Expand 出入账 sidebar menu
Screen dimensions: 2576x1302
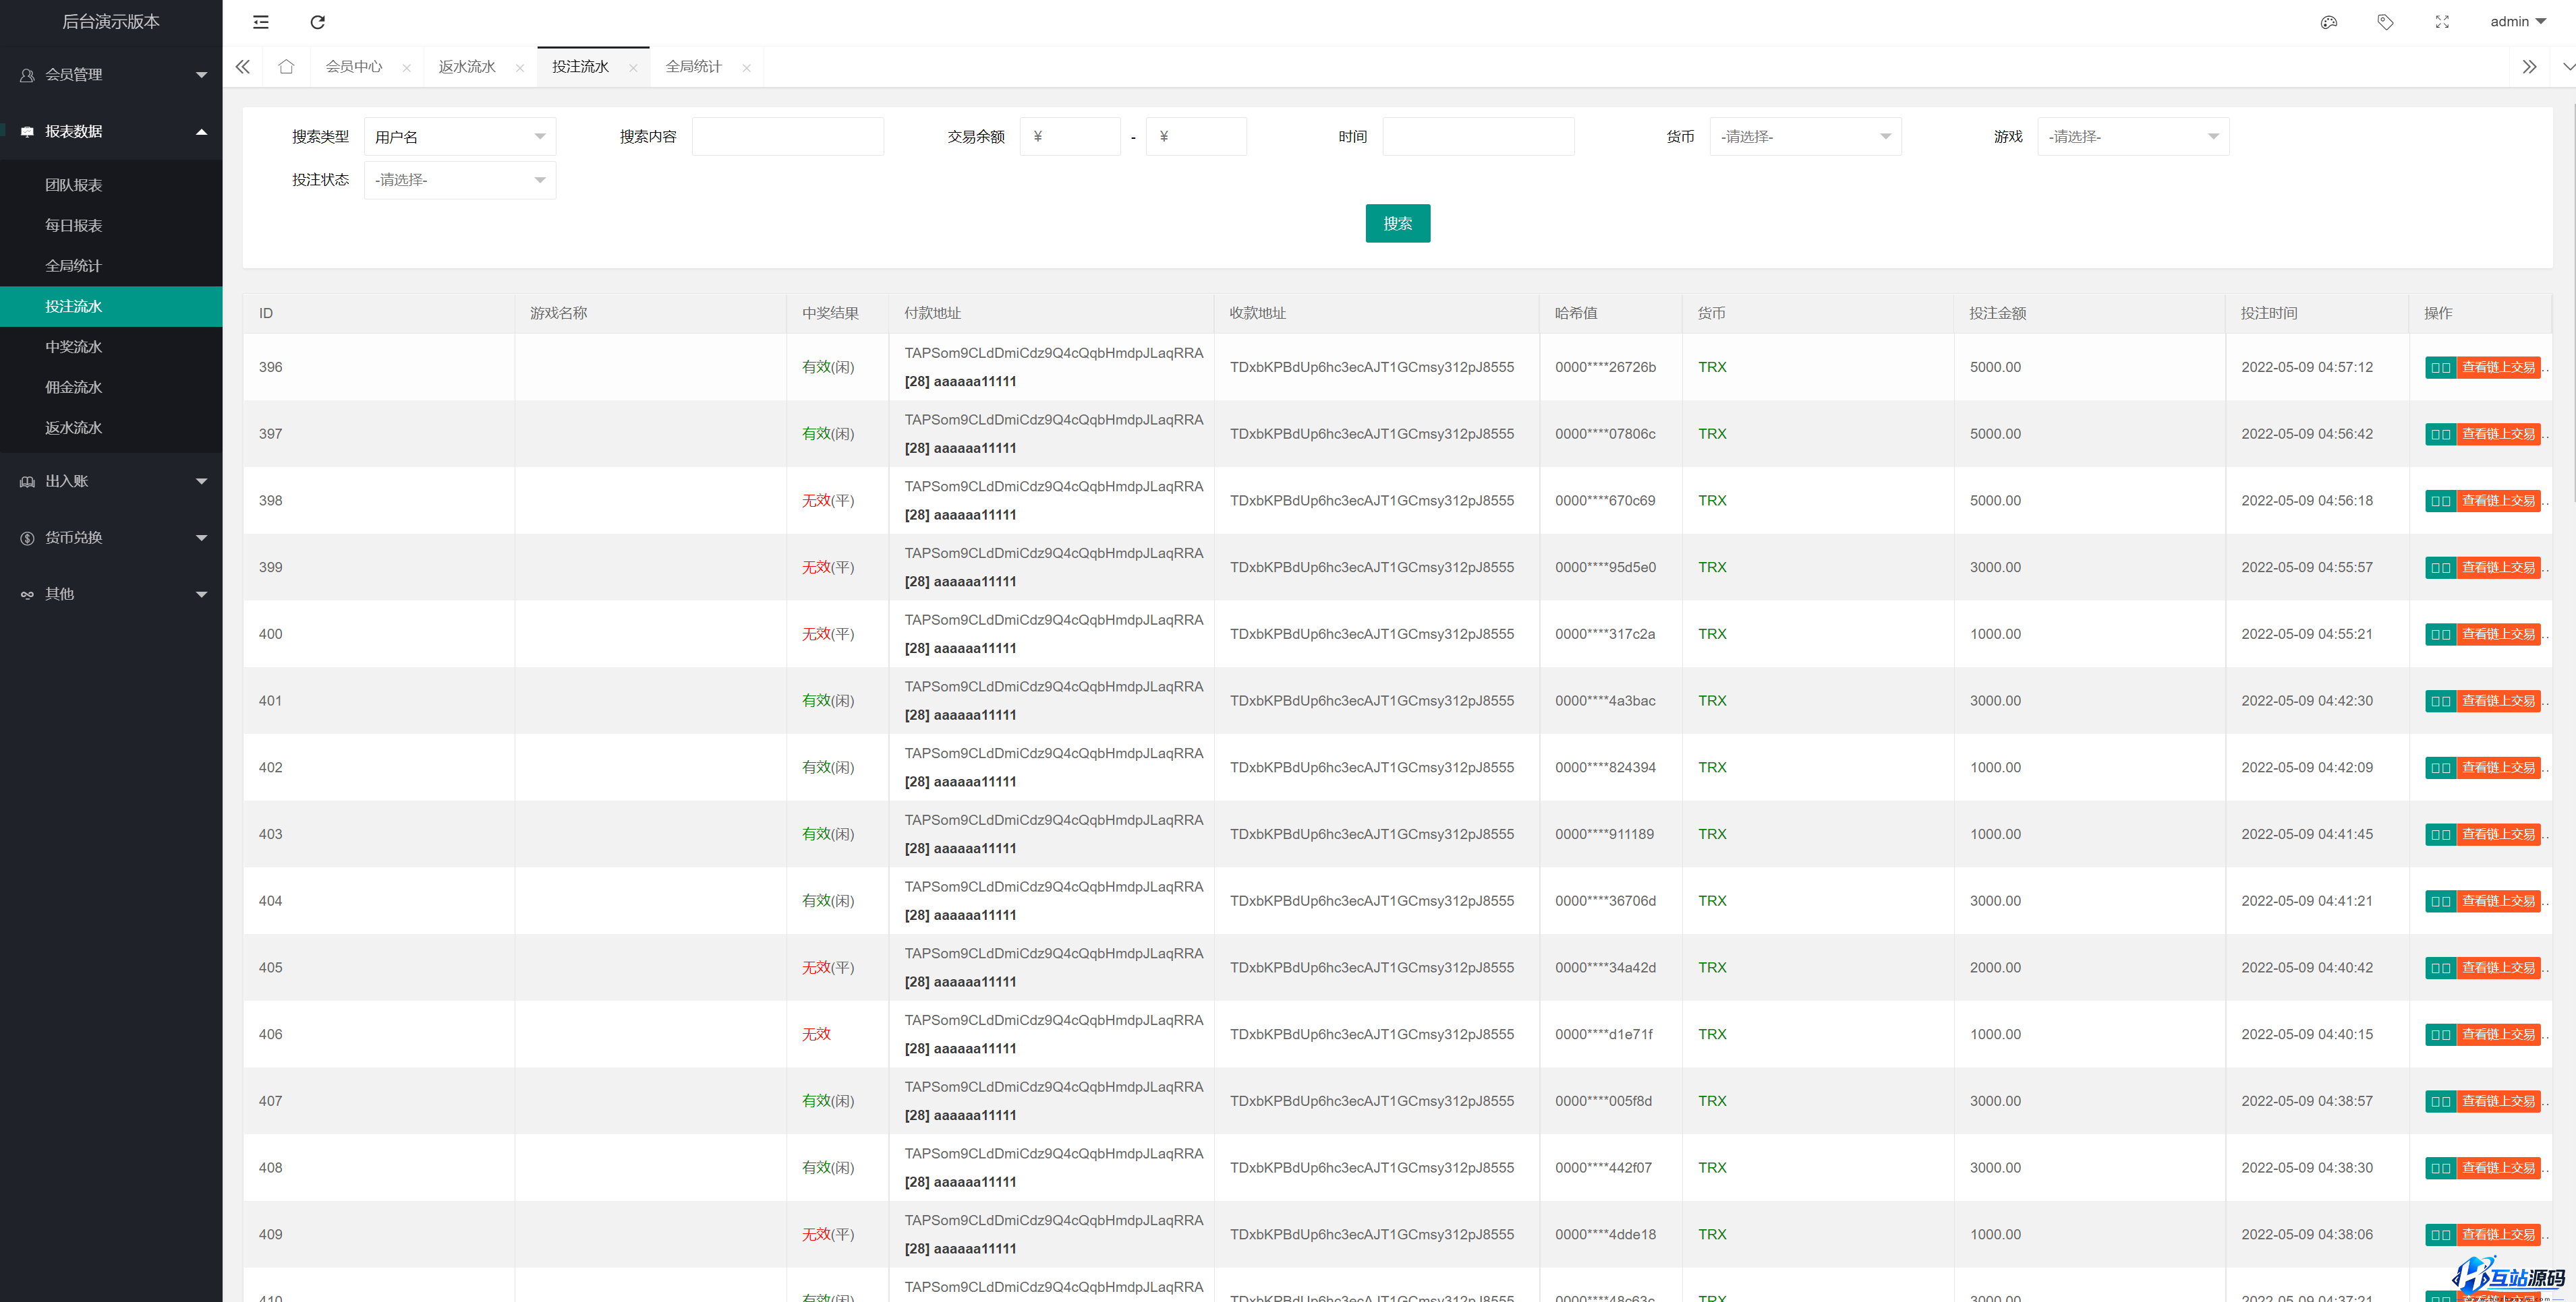coord(111,482)
